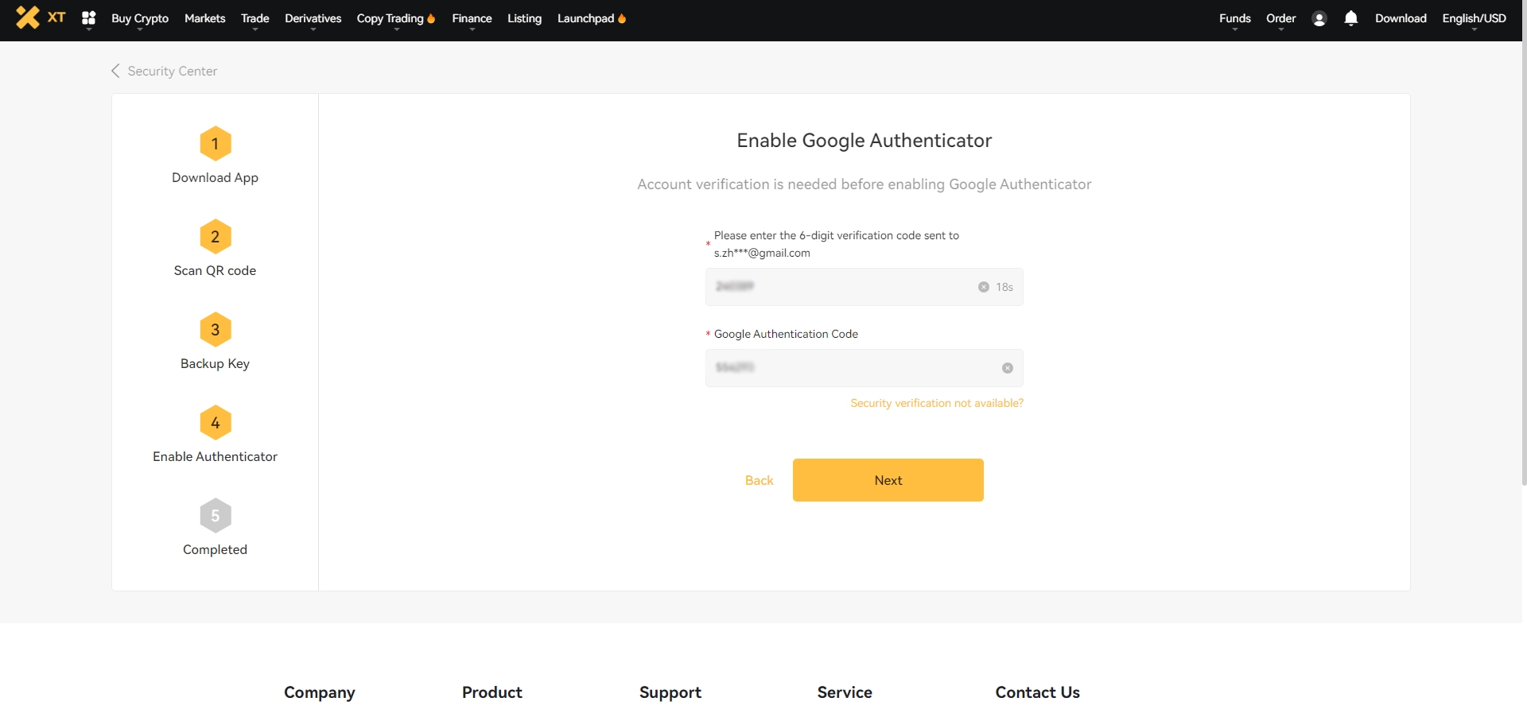The image size is (1527, 713).
Task: Select step 3 Backup Key hexagon
Action: coord(216,330)
